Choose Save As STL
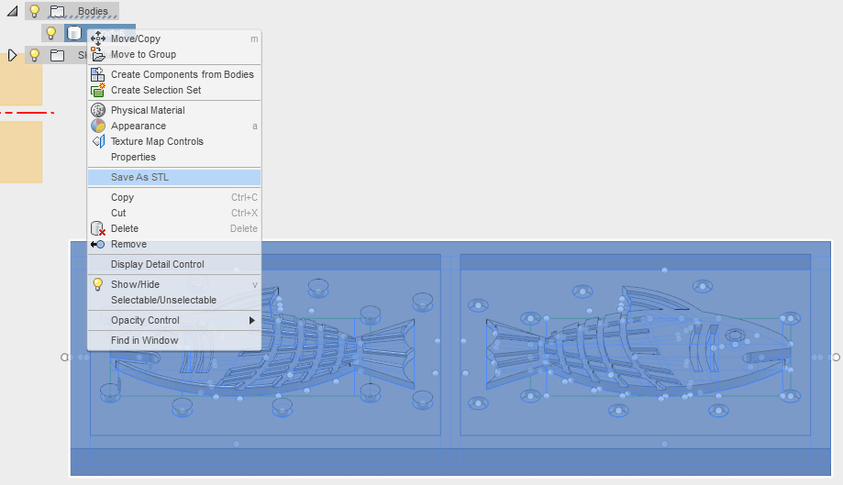This screenshot has height=485, width=843. pos(174,177)
